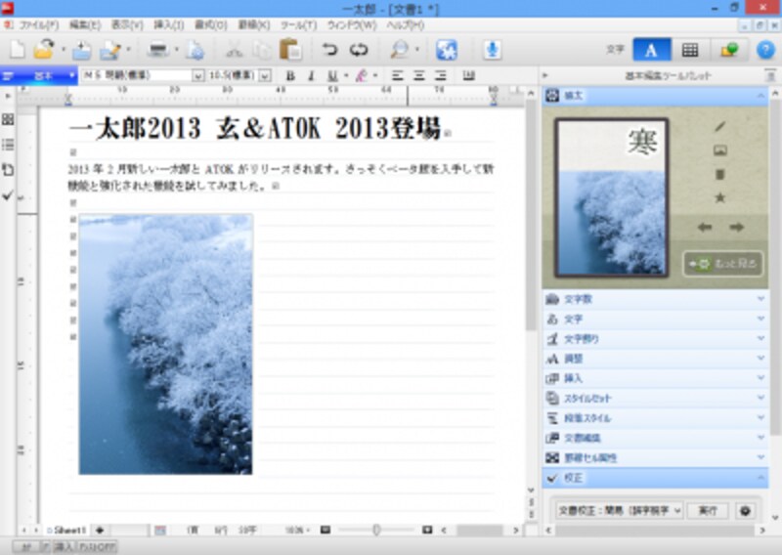Undo with the curved arrow icon
This screenshot has height=555, width=782.
(329, 50)
